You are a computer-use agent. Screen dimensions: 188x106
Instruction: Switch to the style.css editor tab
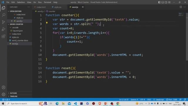click(58, 7)
